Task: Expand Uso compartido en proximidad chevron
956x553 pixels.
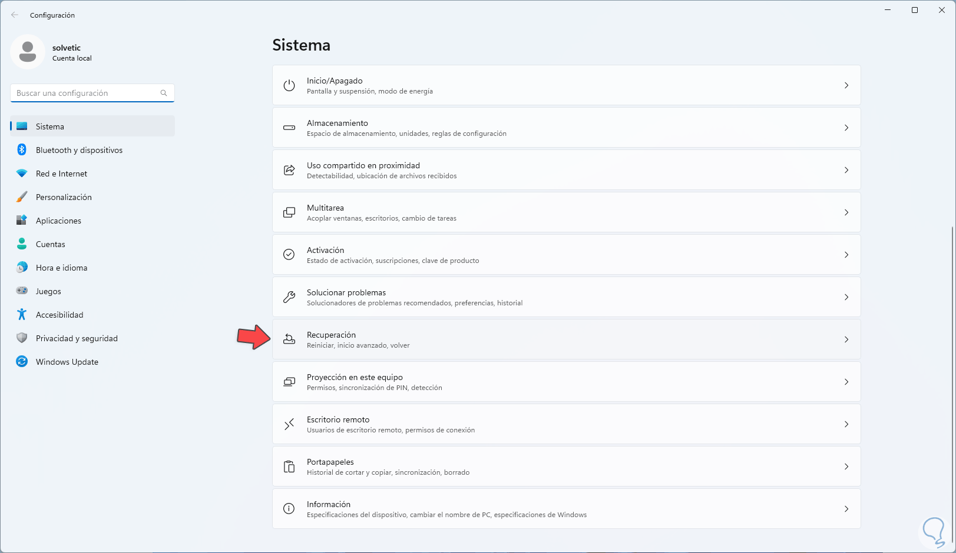Action: (x=846, y=170)
